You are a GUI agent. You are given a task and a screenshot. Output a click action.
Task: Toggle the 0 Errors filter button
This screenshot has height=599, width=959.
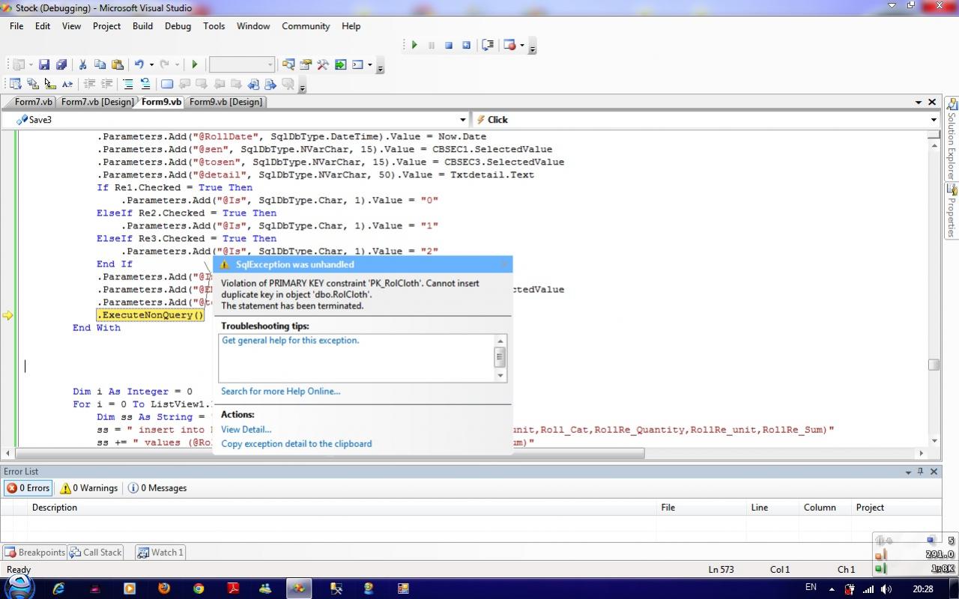[x=28, y=488]
